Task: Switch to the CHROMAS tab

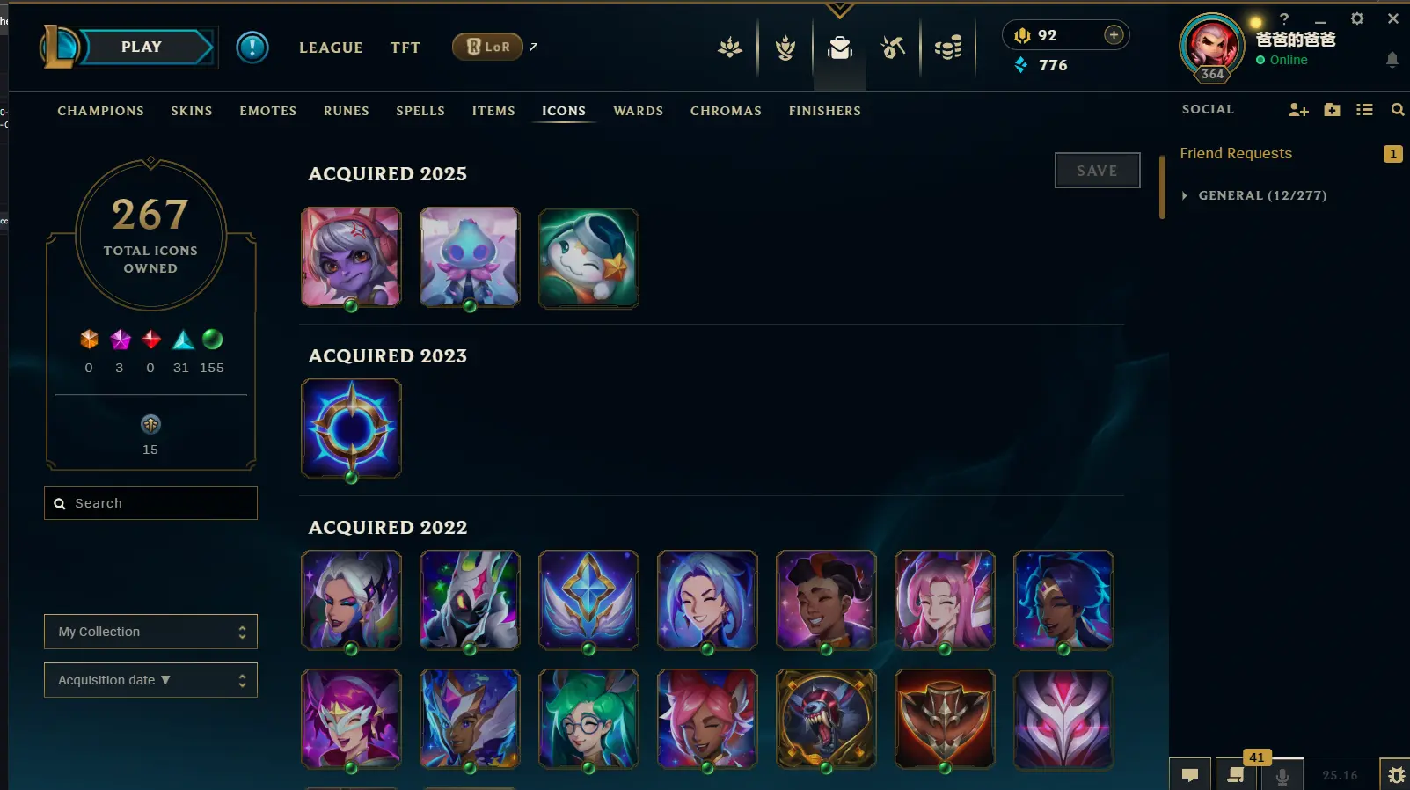Action: click(x=726, y=111)
